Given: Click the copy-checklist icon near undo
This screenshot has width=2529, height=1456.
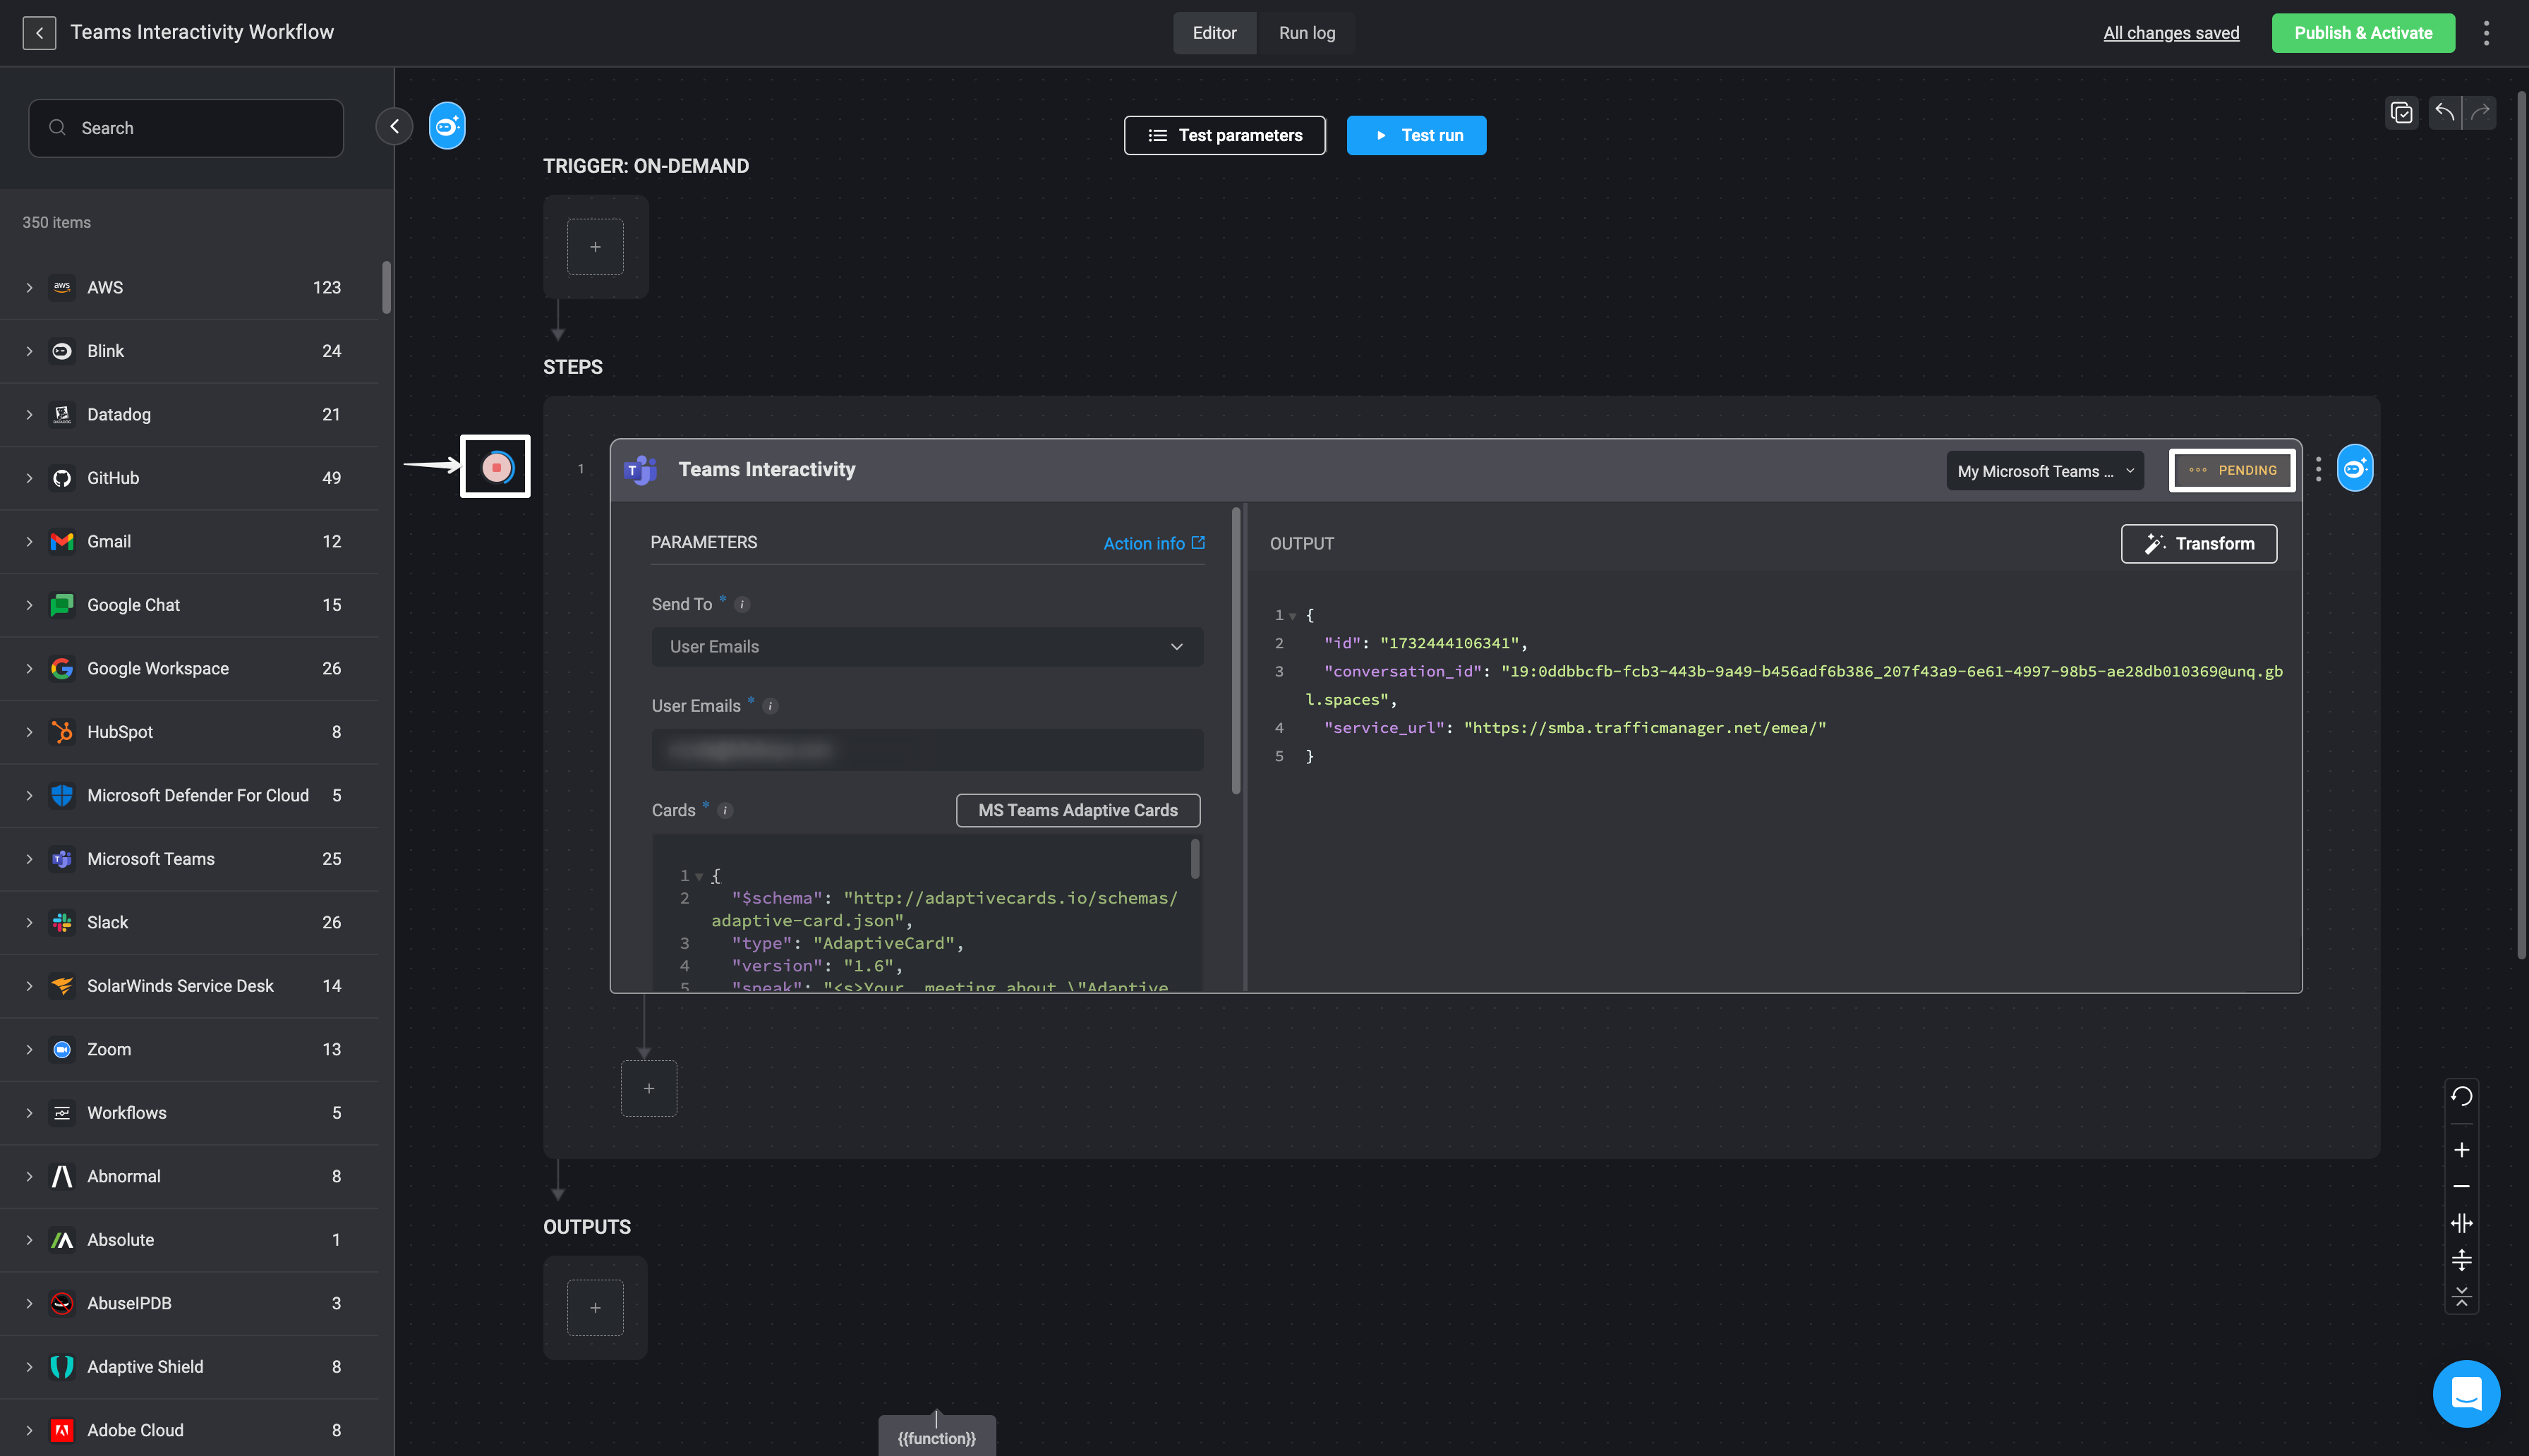Looking at the screenshot, I should coord(2401,112).
